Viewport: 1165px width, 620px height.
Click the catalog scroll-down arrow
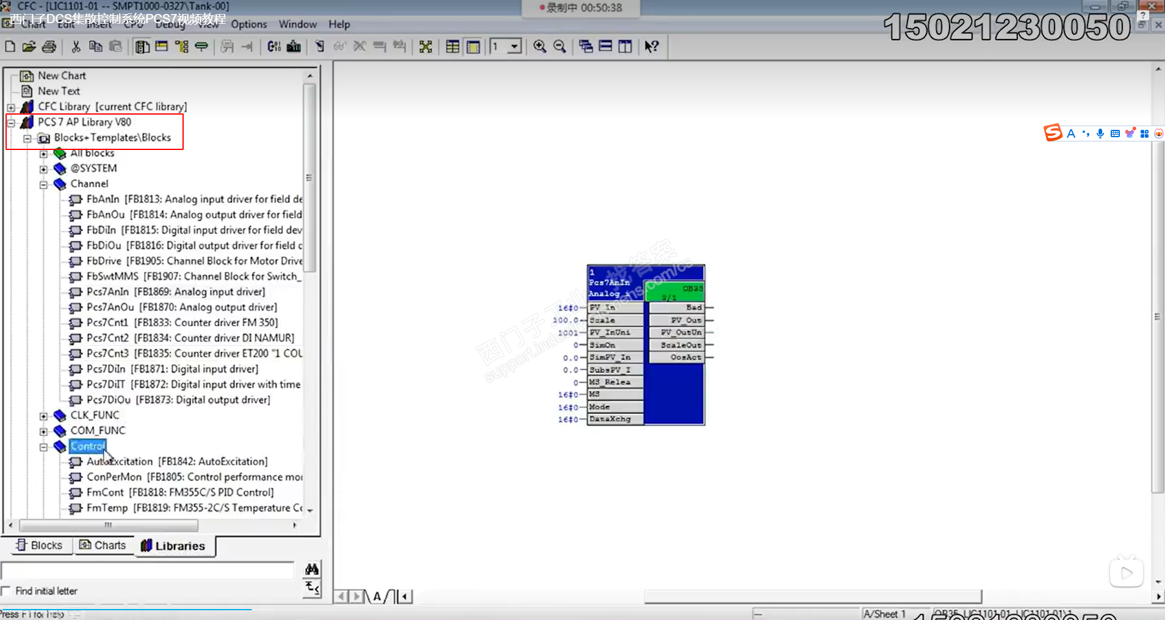[x=310, y=510]
